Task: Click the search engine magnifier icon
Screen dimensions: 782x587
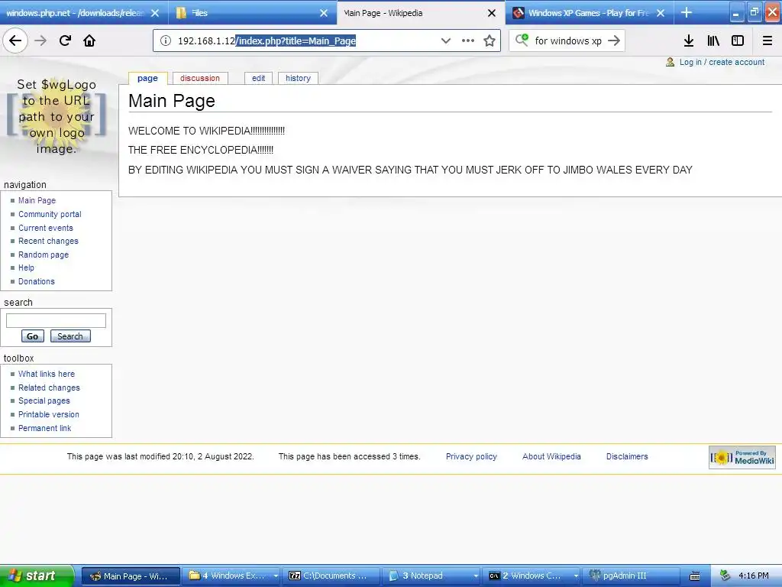Action: point(522,40)
